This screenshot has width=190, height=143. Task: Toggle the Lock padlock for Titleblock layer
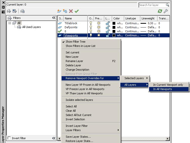[108, 23]
